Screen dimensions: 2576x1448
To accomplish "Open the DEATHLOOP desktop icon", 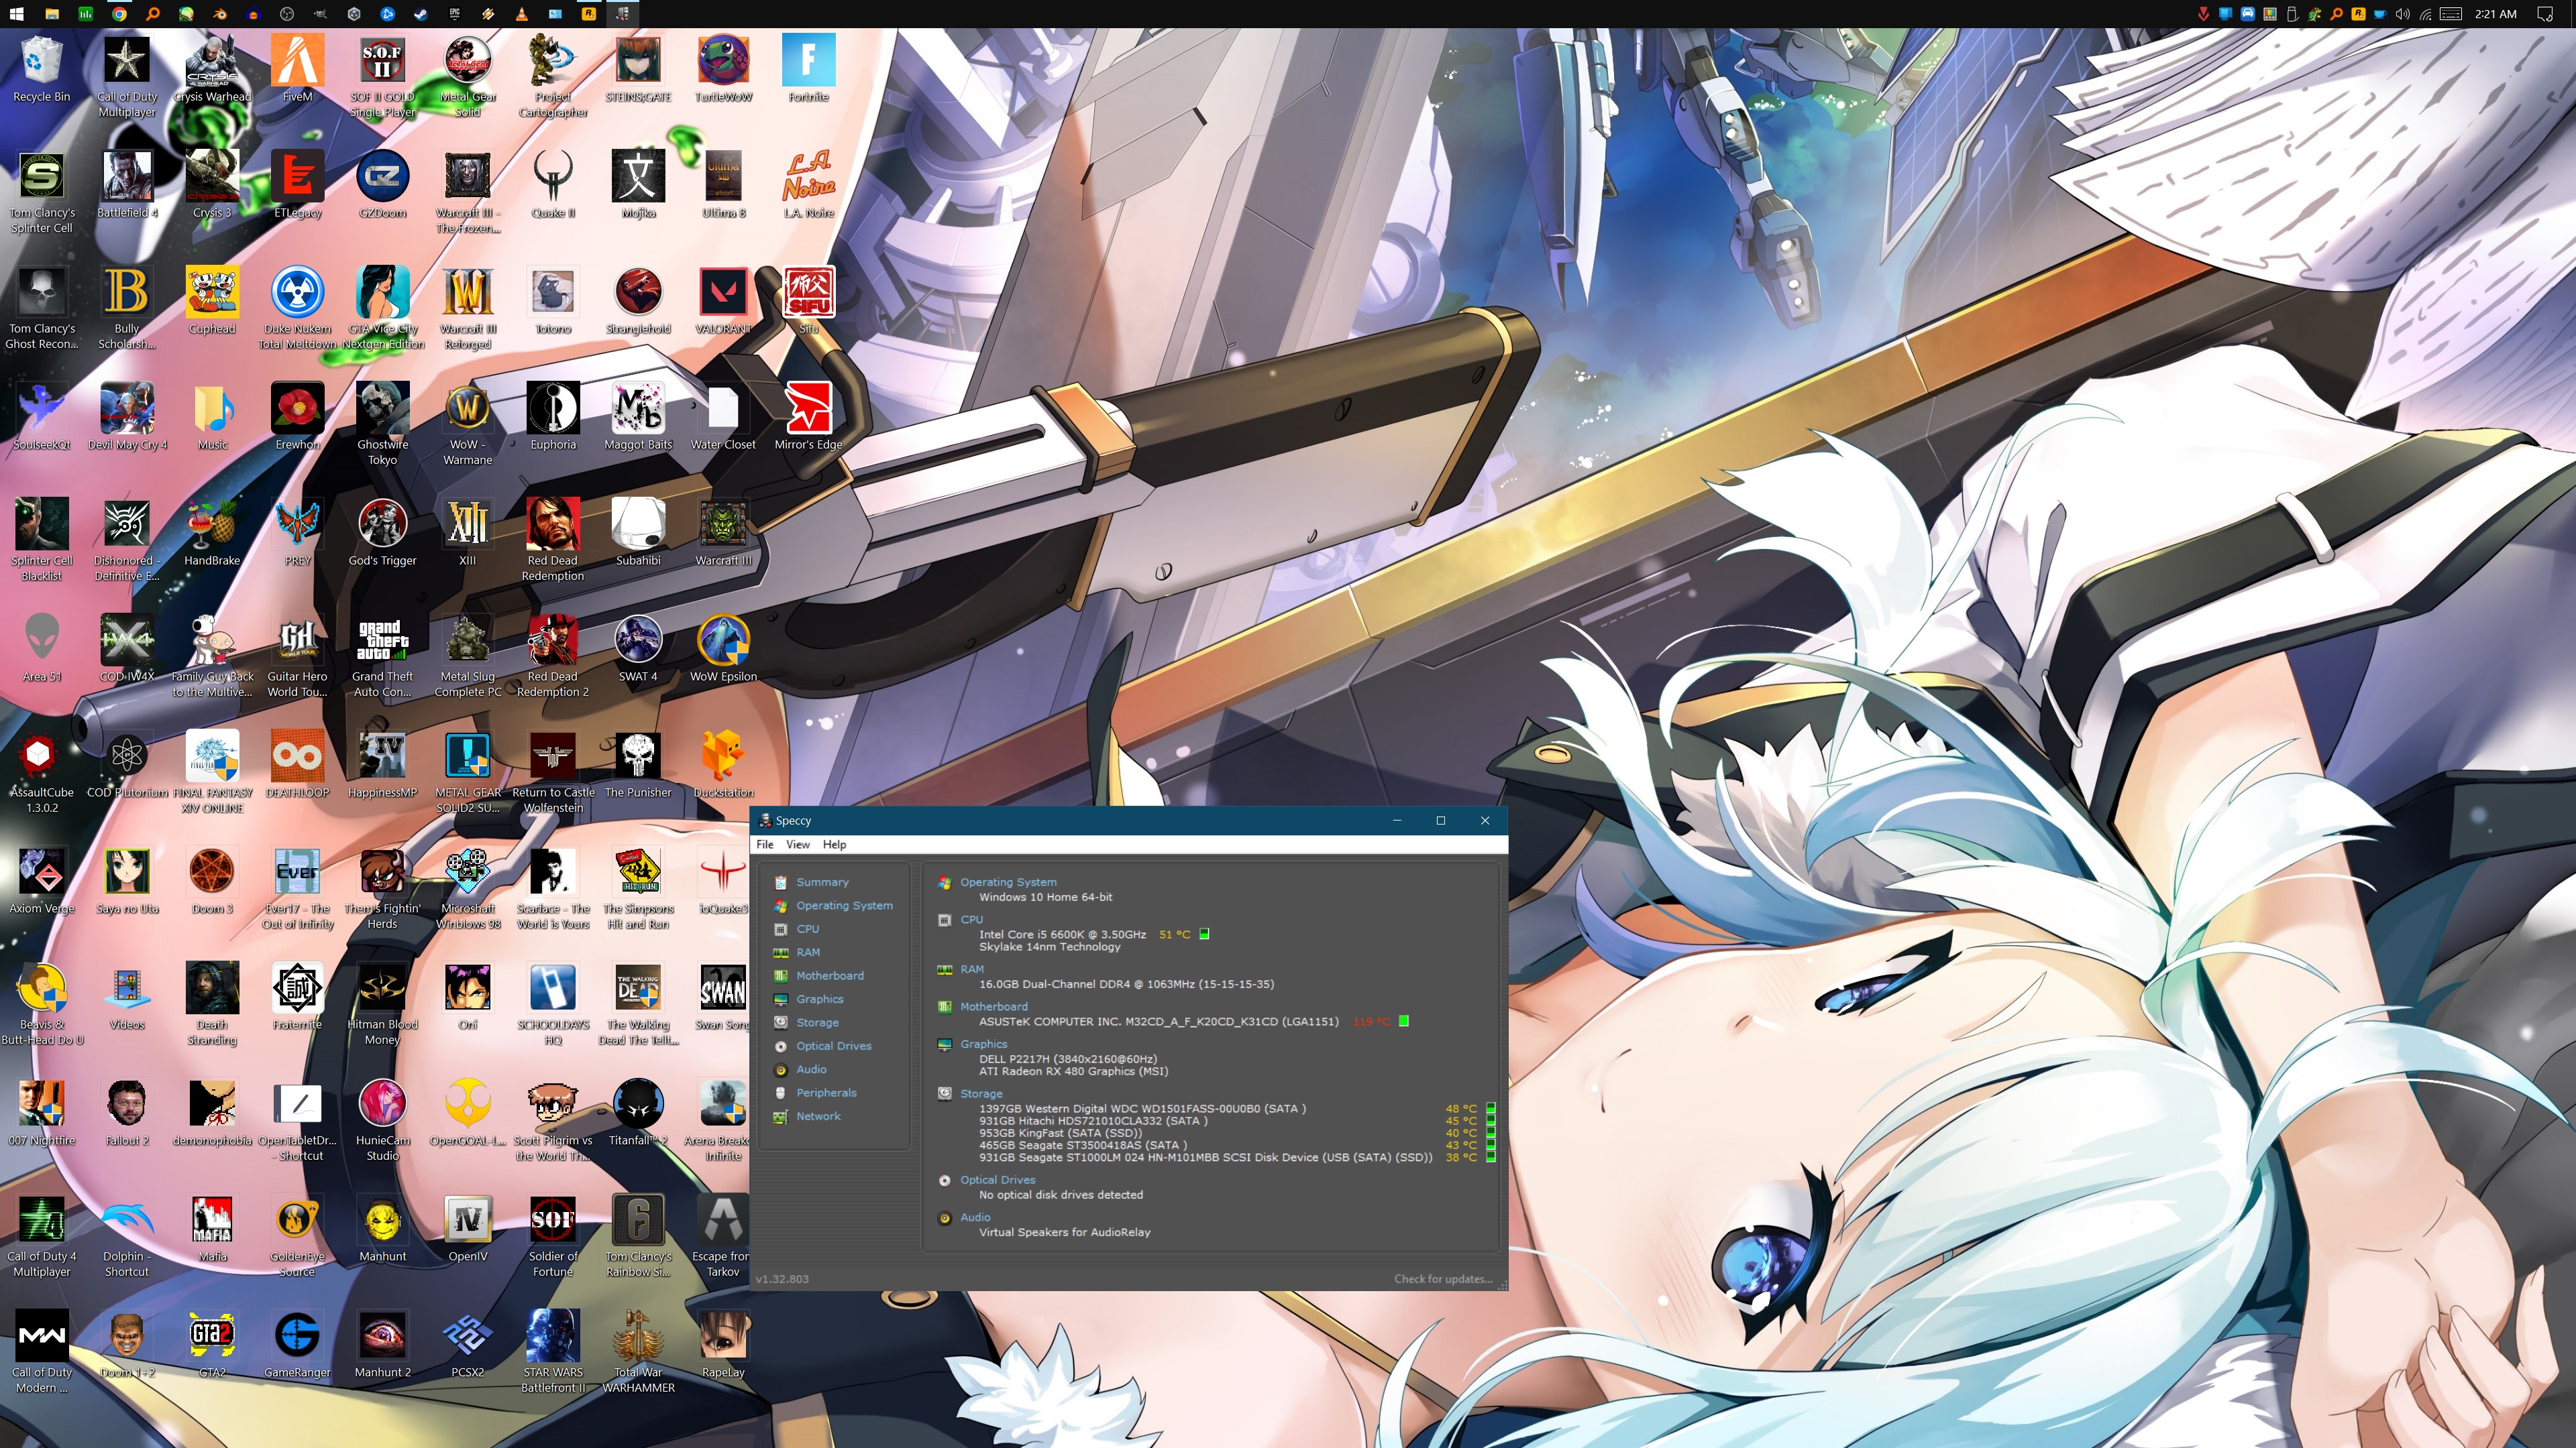I will [297, 764].
